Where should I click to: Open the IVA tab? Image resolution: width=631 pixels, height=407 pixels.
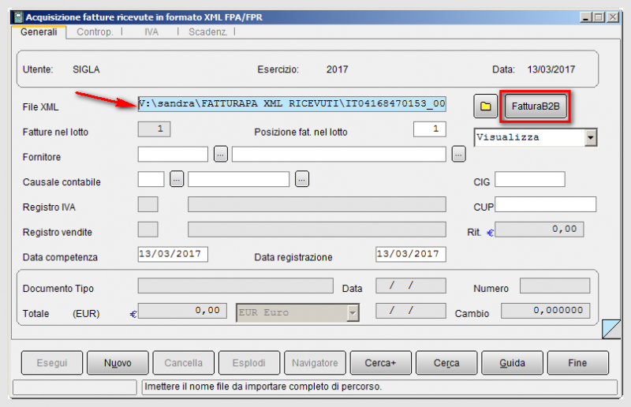pos(151,32)
